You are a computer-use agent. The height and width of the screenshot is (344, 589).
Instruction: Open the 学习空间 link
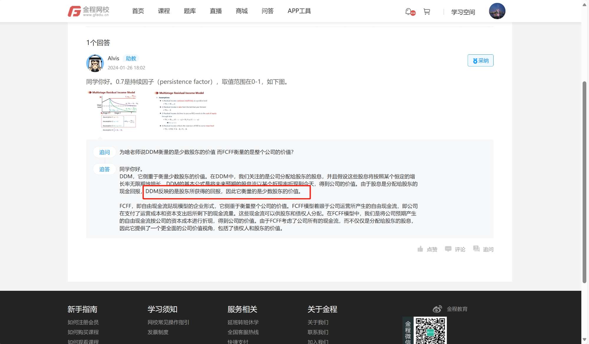click(x=463, y=12)
